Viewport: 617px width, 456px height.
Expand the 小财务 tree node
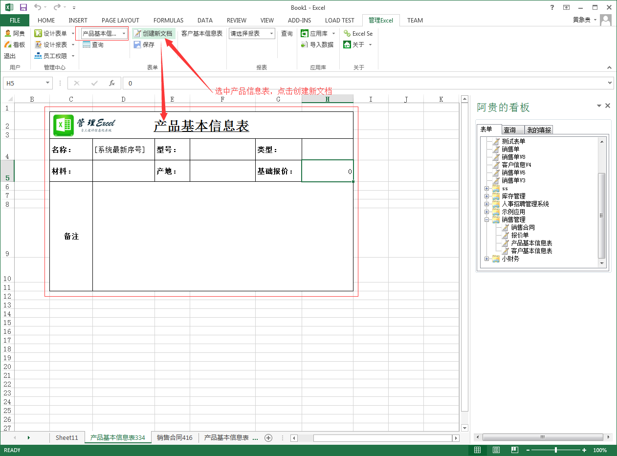point(487,259)
